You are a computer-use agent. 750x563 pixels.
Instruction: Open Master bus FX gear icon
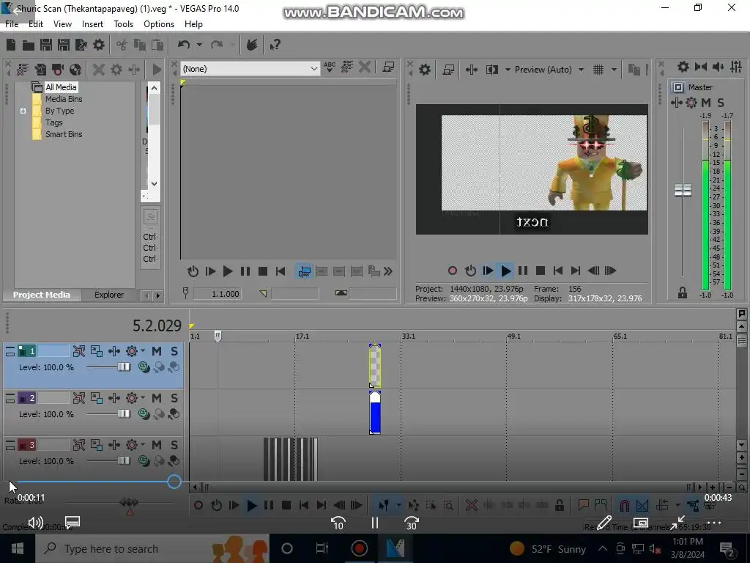click(691, 103)
